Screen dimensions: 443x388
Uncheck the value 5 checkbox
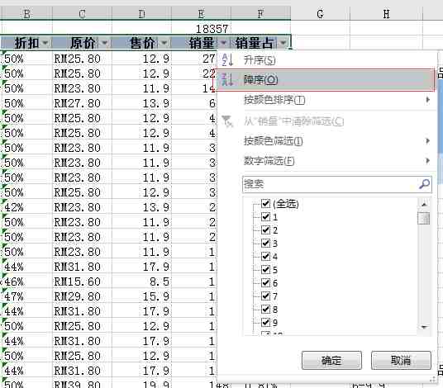(265, 269)
